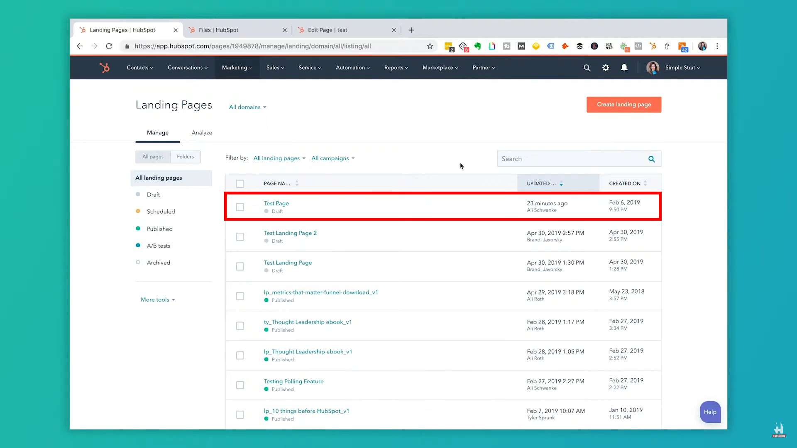Image resolution: width=797 pixels, height=448 pixels.
Task: Click Create landing page button
Action: (x=624, y=105)
